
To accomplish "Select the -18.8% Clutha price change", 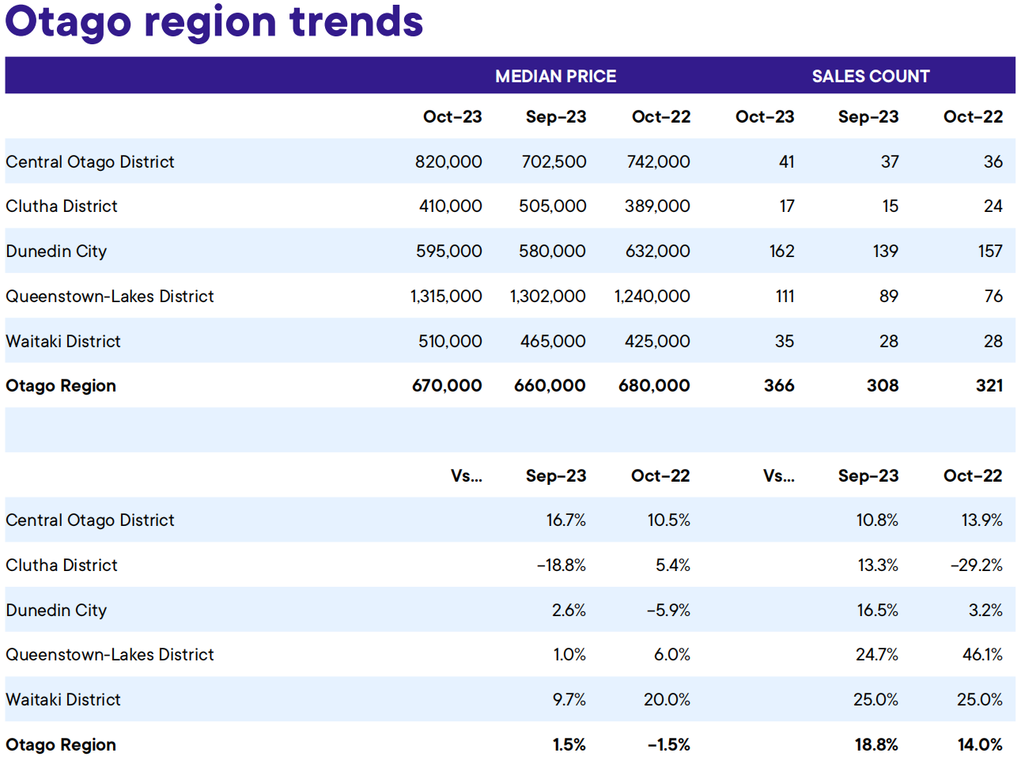I will (562, 565).
